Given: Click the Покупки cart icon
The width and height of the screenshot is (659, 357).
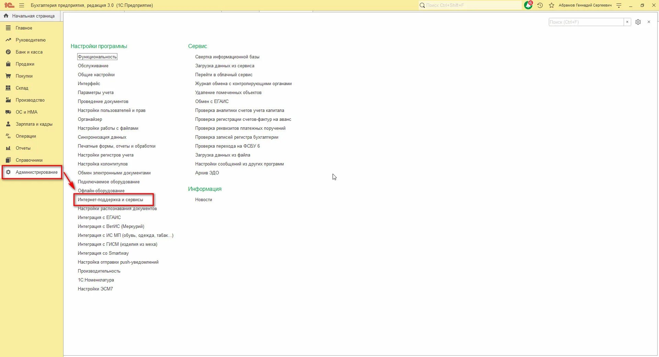Looking at the screenshot, I should 8,76.
